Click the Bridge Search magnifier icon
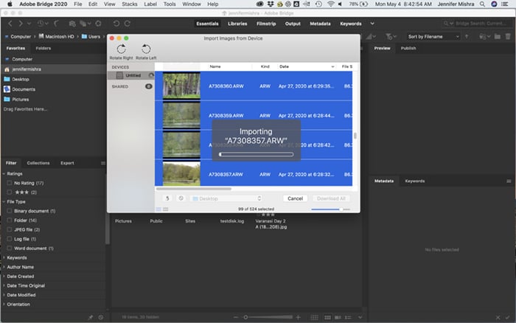 pyautogui.click(x=446, y=24)
